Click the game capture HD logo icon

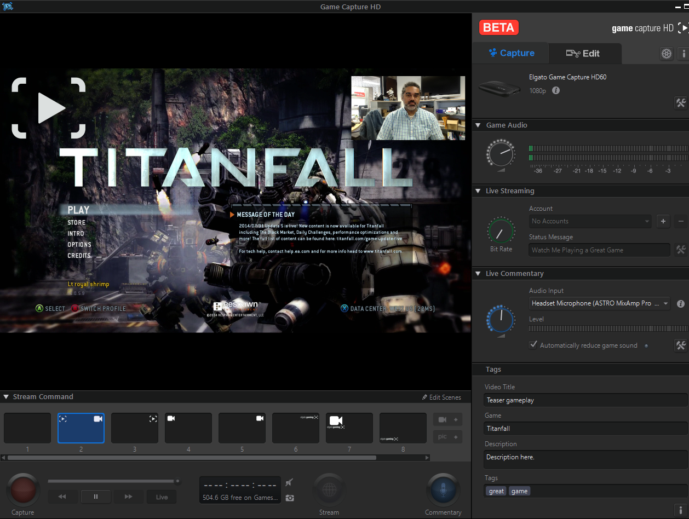(x=683, y=28)
